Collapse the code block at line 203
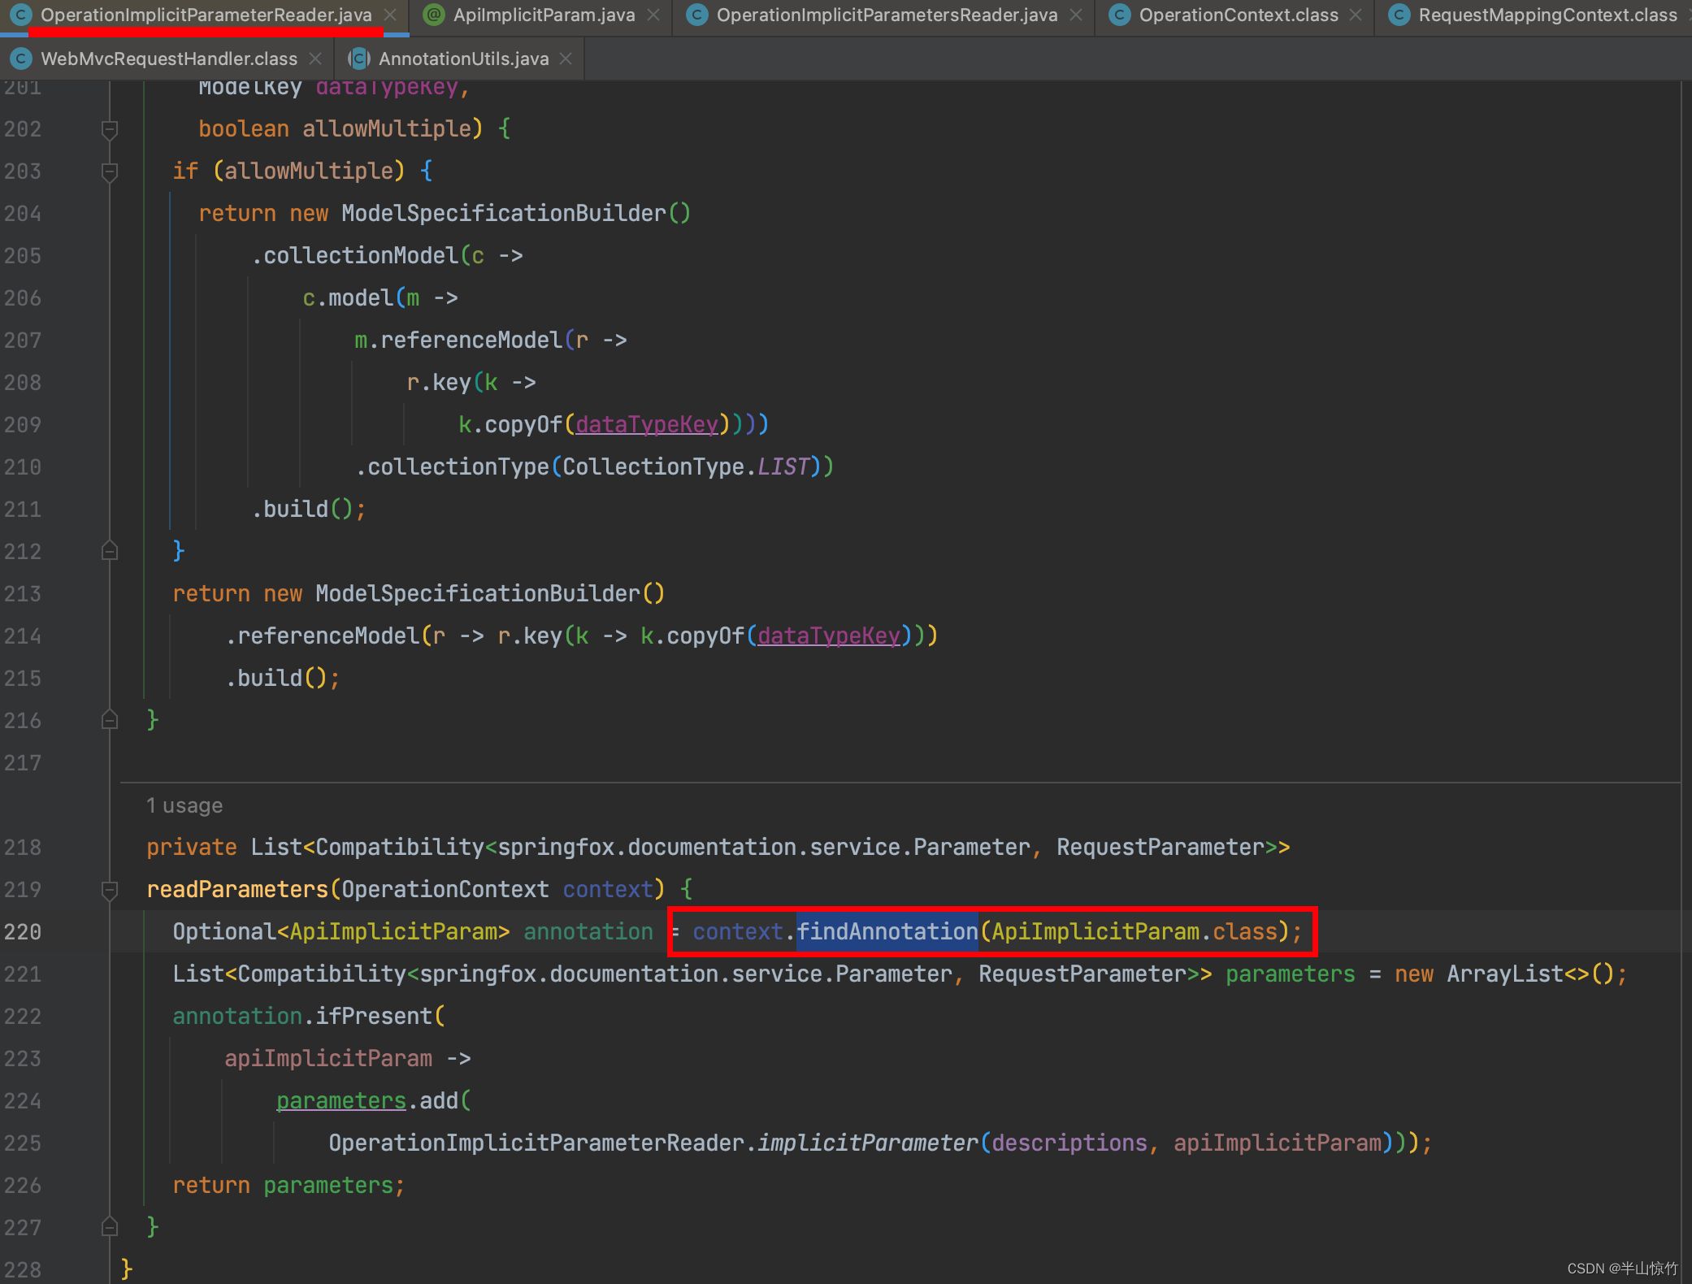Viewport: 1692px width, 1284px height. (x=110, y=171)
